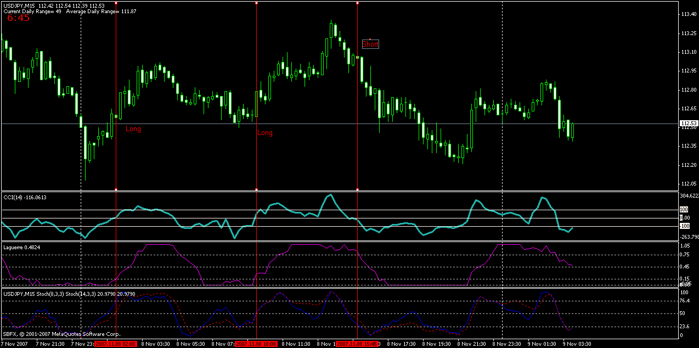Click the SBFX MetaQuotes copyright label
Screen dimensions: 699x348
pyautogui.click(x=60, y=333)
